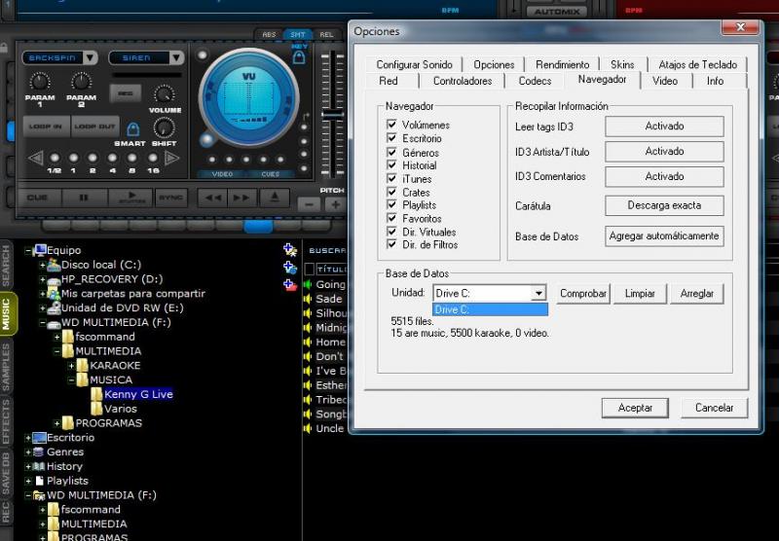Open the Unidad drive dropdown

538,294
